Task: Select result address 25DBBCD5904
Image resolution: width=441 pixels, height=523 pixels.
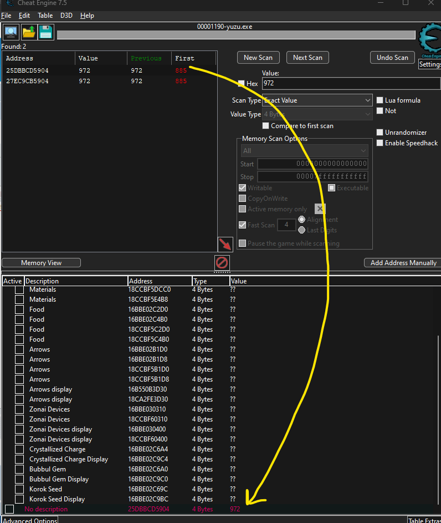Action: 27,70
